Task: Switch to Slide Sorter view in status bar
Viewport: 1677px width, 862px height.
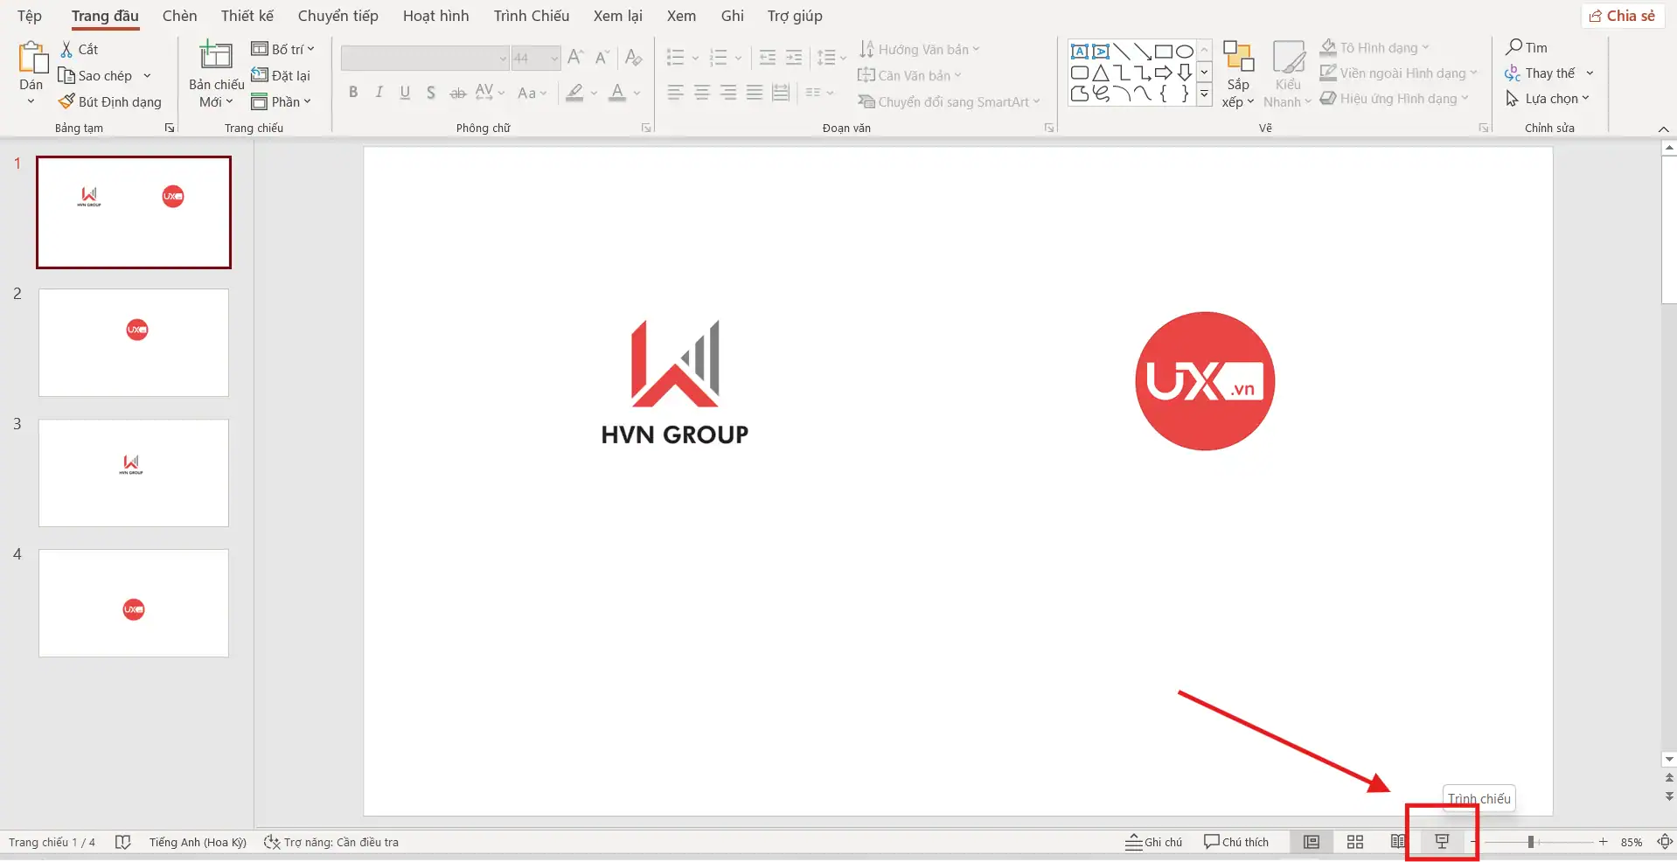Action: point(1354,842)
